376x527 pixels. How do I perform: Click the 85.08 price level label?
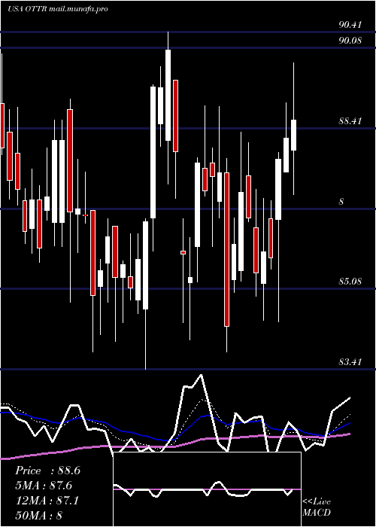pos(350,282)
